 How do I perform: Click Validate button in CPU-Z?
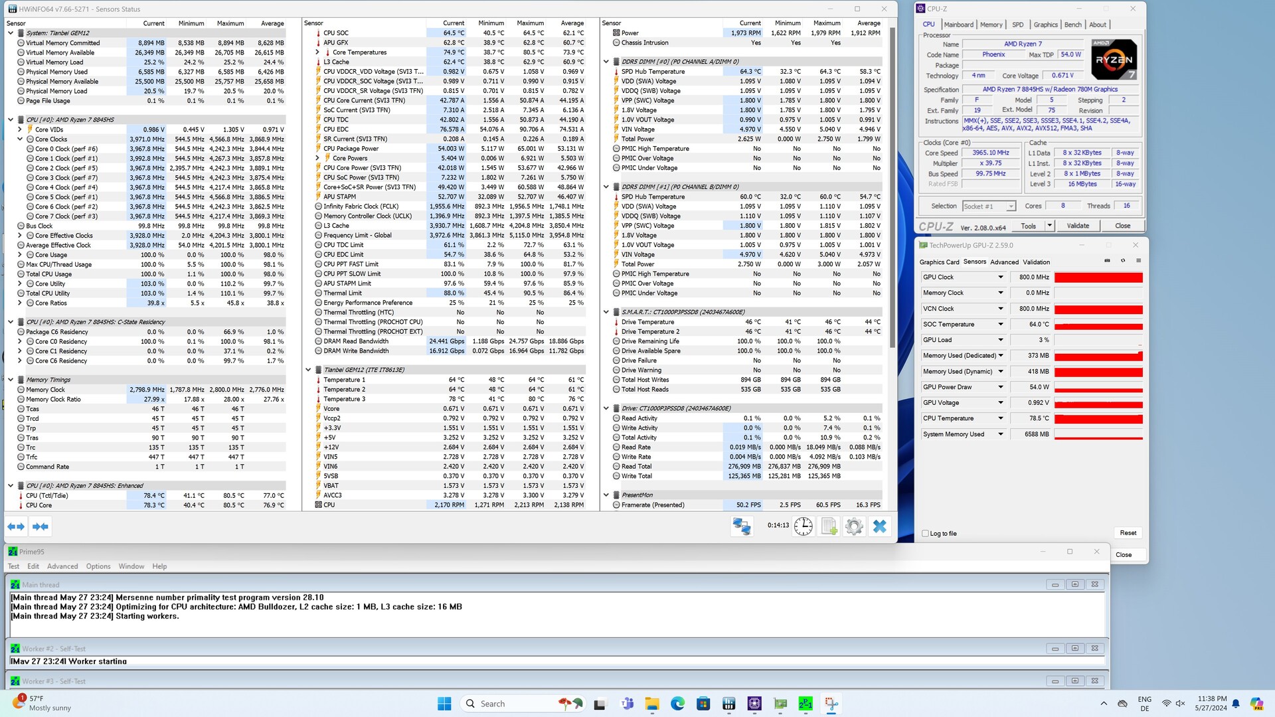coord(1078,226)
